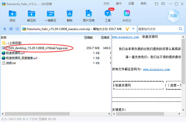Sort by the 名称 column header
Image resolution: width=186 pixels, height=122 pixels.
coord(4,38)
